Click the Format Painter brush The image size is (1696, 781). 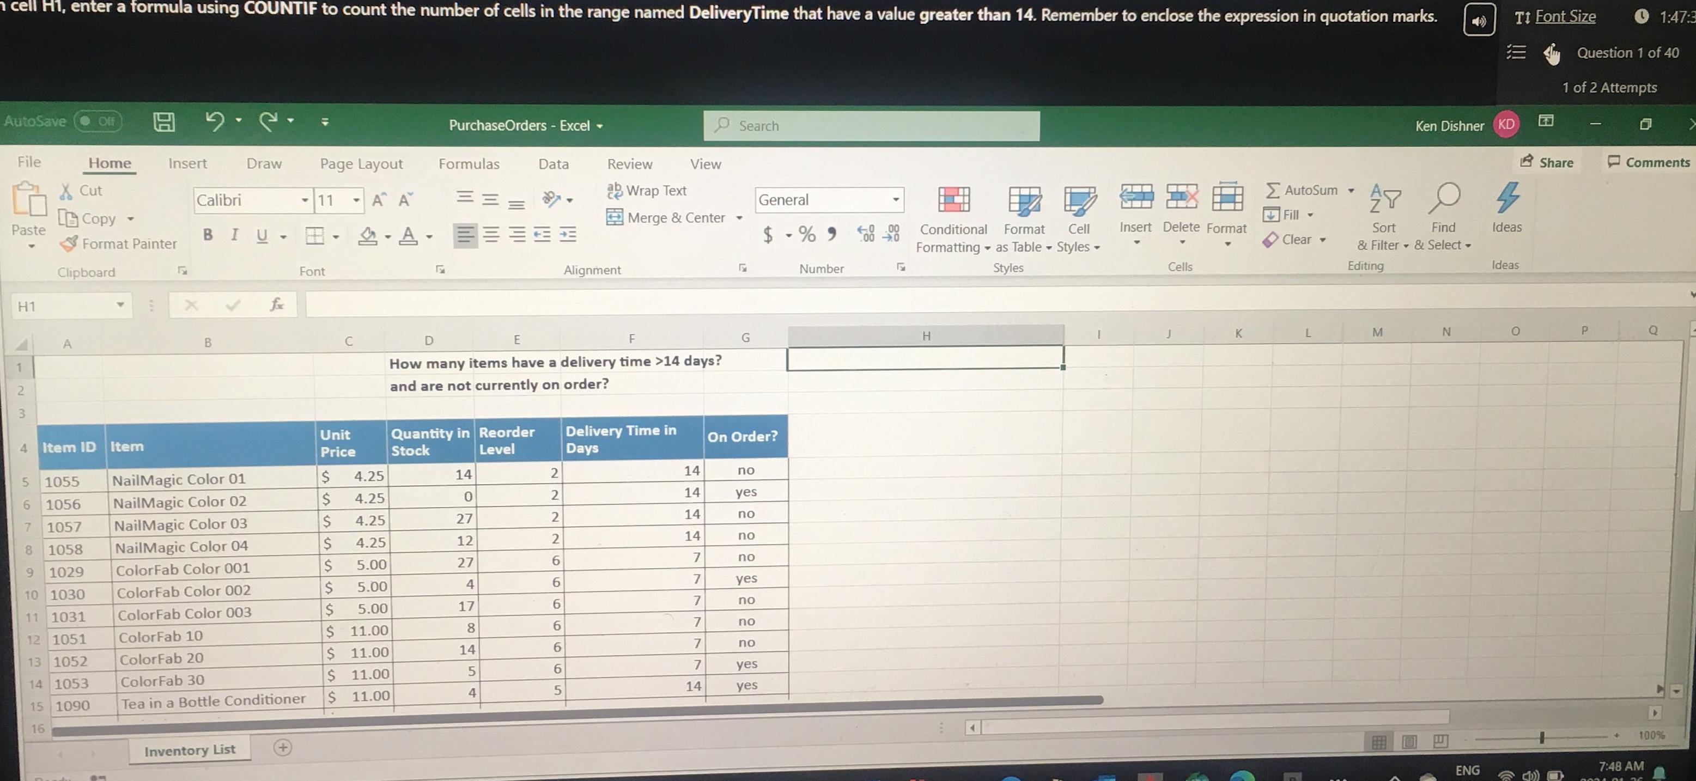coord(69,243)
